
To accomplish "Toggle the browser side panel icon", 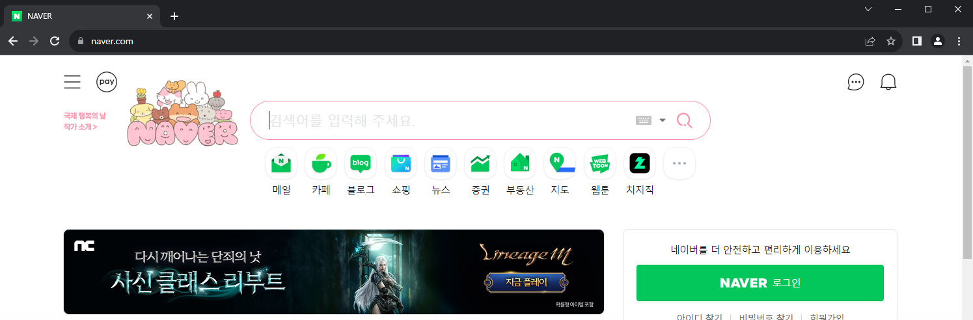I will click(x=916, y=41).
